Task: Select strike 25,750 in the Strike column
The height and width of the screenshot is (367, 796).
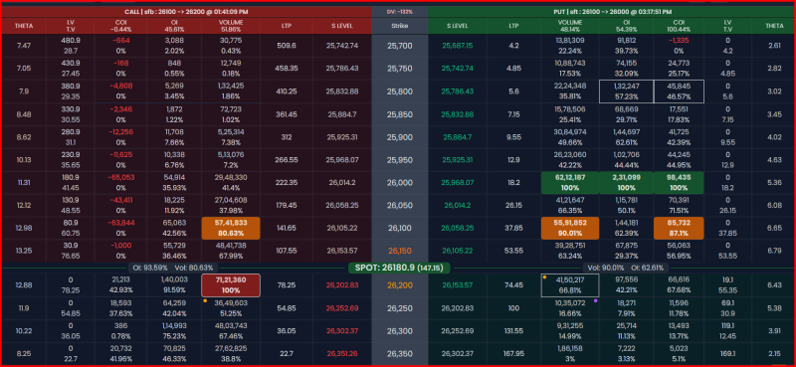Action: pos(400,68)
